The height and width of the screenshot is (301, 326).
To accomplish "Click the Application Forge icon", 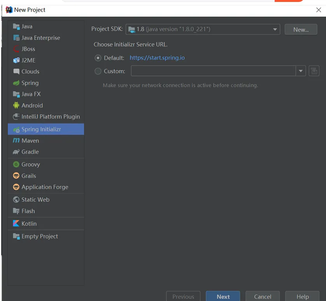I will coord(16,187).
